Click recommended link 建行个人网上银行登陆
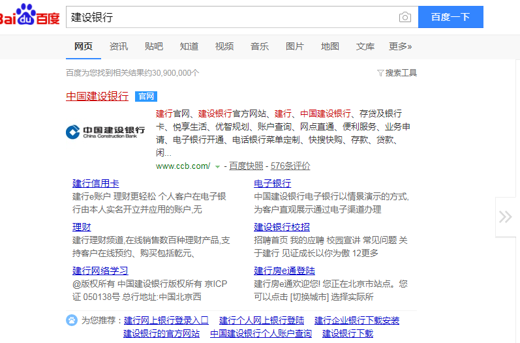520x343 pixels. pos(262,320)
